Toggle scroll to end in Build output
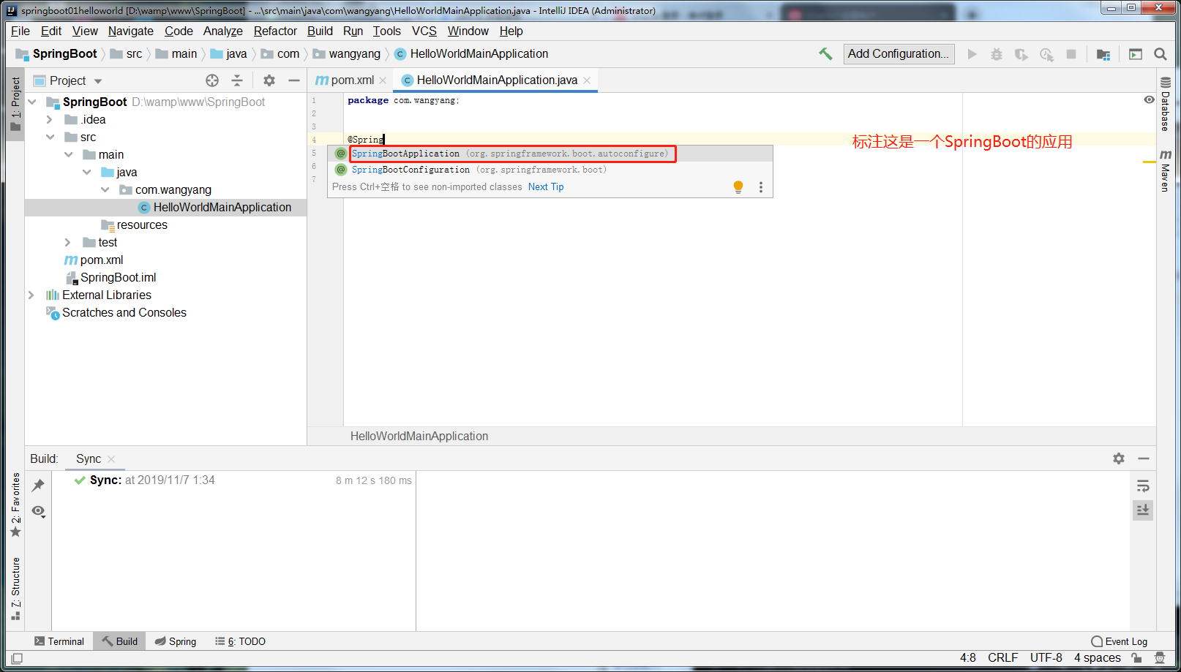The image size is (1181, 672). click(1143, 510)
